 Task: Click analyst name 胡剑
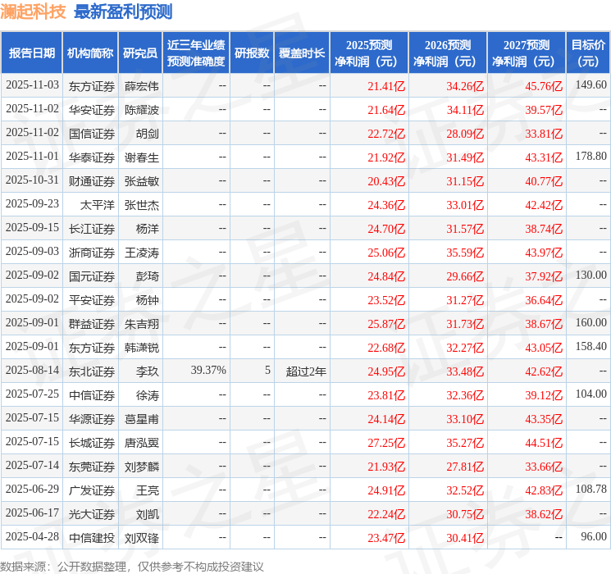[148, 134]
